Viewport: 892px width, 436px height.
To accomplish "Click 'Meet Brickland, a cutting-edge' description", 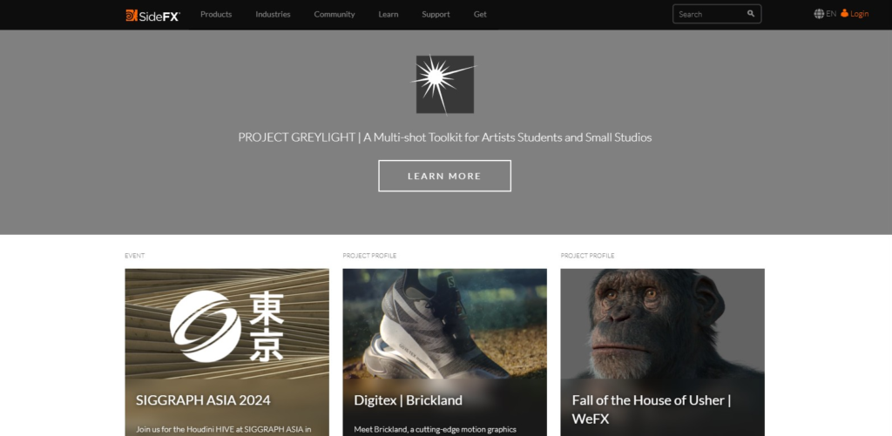I will 436,429.
